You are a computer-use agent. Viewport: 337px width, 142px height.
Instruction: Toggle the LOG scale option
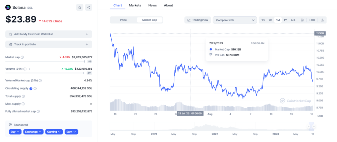(312, 20)
